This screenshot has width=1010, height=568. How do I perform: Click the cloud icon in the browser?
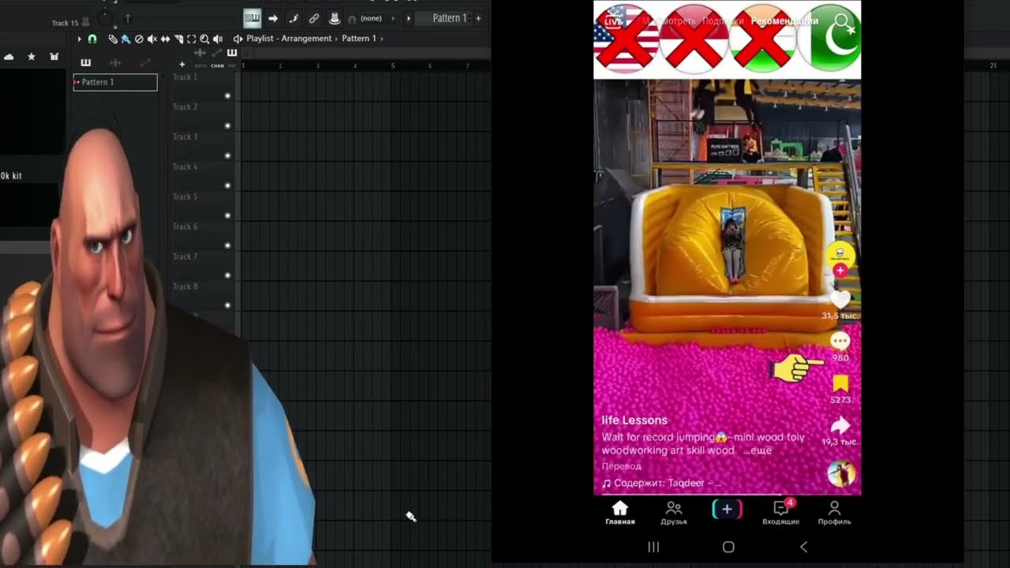tap(9, 57)
